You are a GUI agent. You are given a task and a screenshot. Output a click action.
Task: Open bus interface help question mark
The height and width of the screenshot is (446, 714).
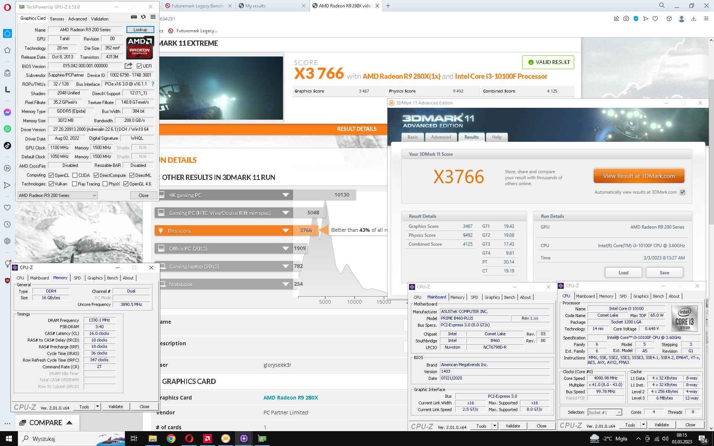coord(152,84)
